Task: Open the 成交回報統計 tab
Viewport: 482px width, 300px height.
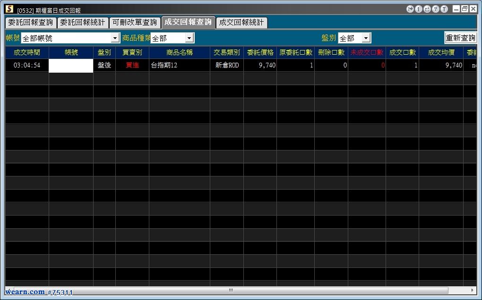Action: click(241, 22)
